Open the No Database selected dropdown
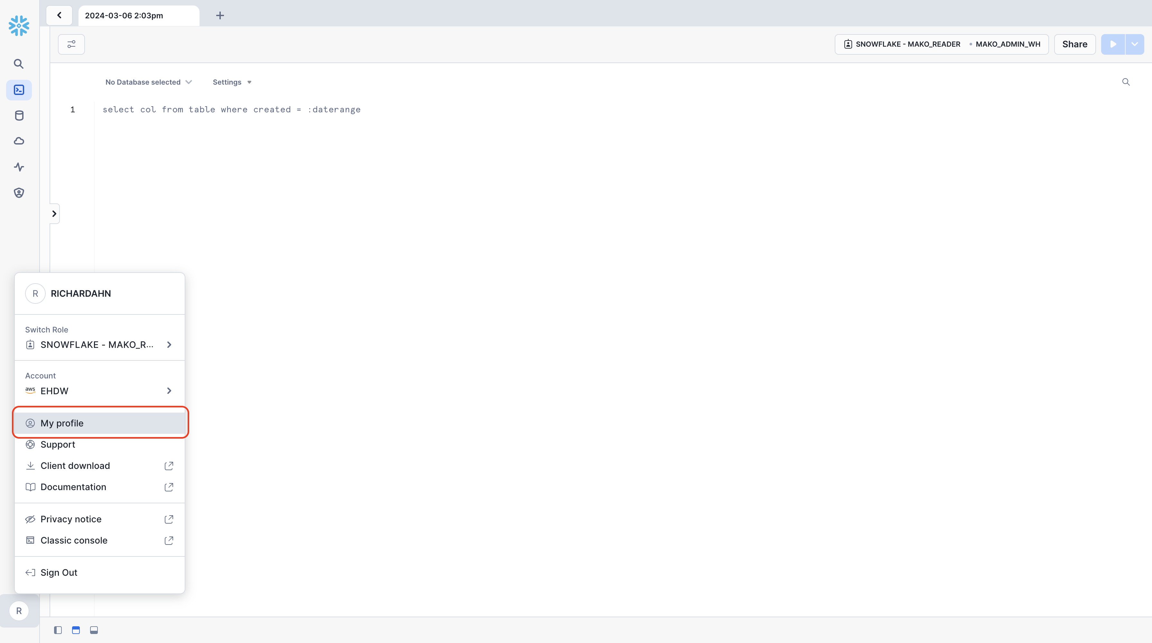 148,82
